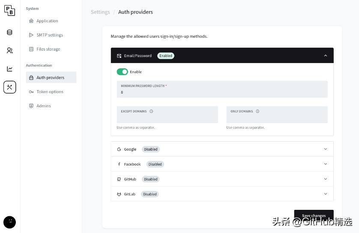The height and width of the screenshot is (233, 359).
Task: Open the Logs chart icon
Action: (9, 69)
